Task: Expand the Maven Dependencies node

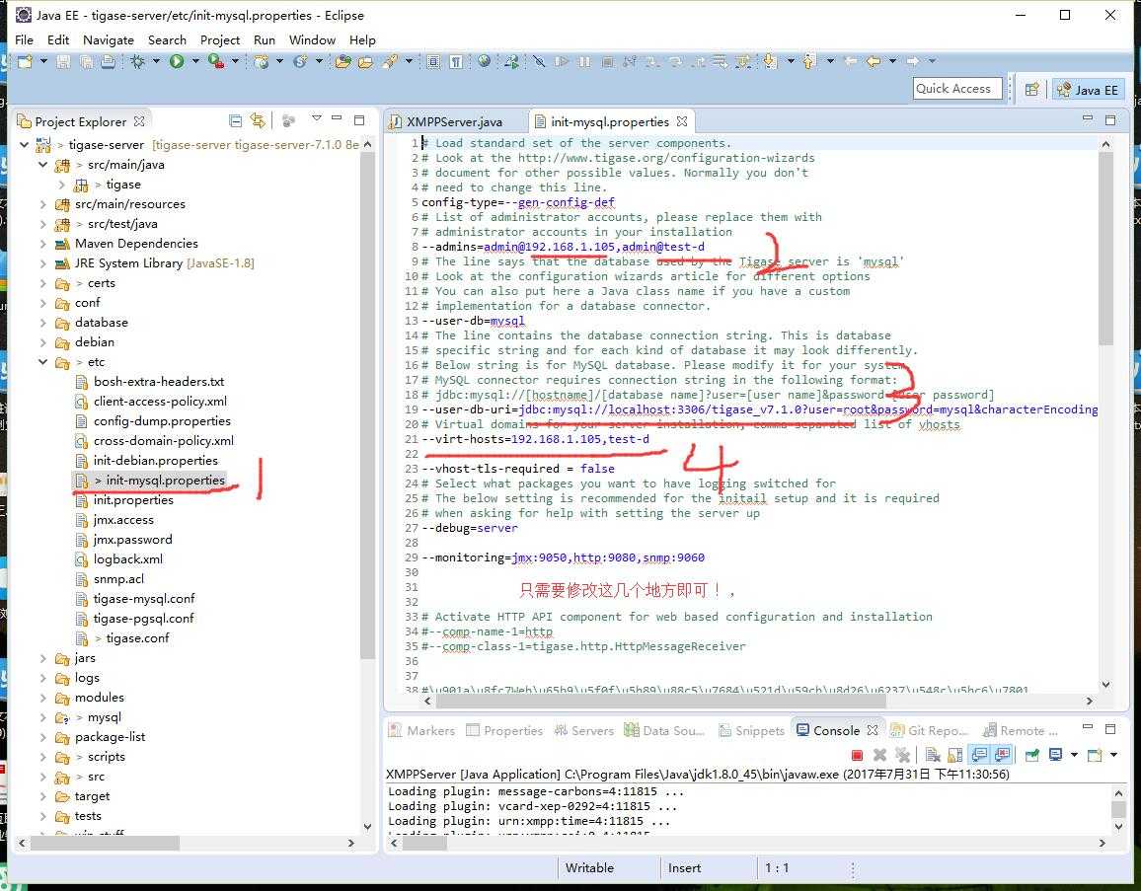Action: click(x=42, y=244)
